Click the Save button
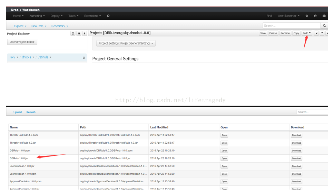 (x=263, y=33)
